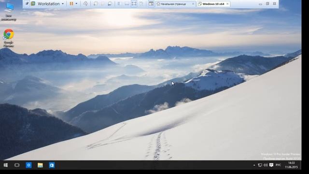Expand the power options dropdown arrow
The width and height of the screenshot is (309, 174).
76,3
